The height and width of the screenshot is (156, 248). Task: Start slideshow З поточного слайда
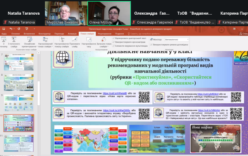coord(14,42)
